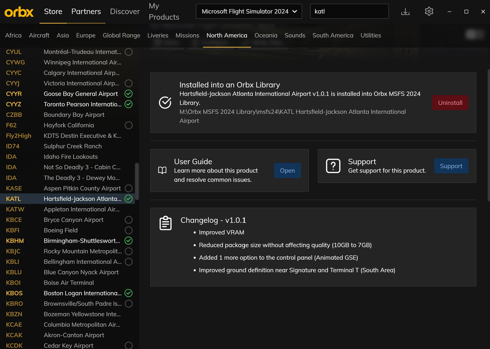Select the Oceania category
The width and height of the screenshot is (490, 349).
point(266,35)
